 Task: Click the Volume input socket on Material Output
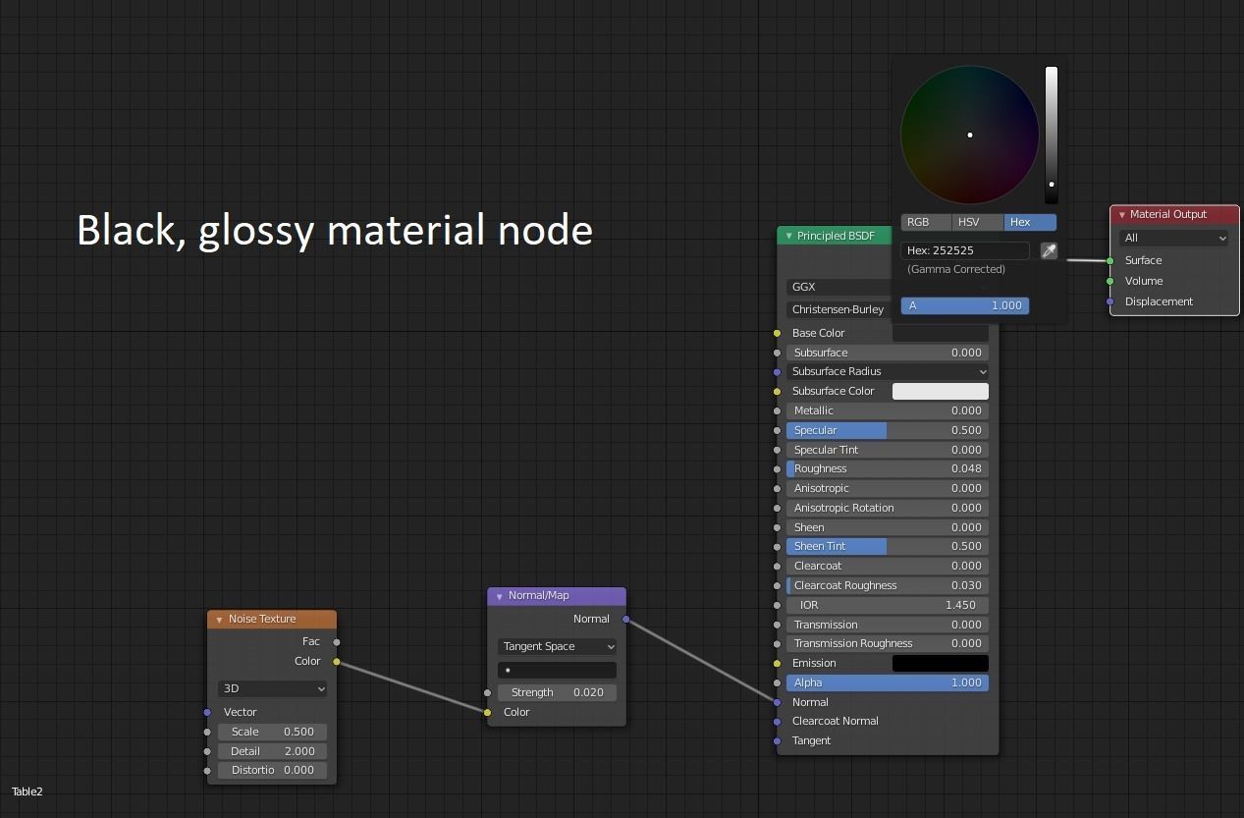point(1109,281)
